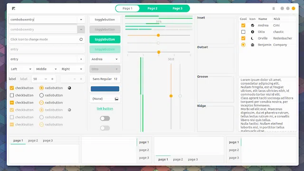Click the first white togglebutton
The height and width of the screenshot is (171, 304).
[x=105, y=19]
